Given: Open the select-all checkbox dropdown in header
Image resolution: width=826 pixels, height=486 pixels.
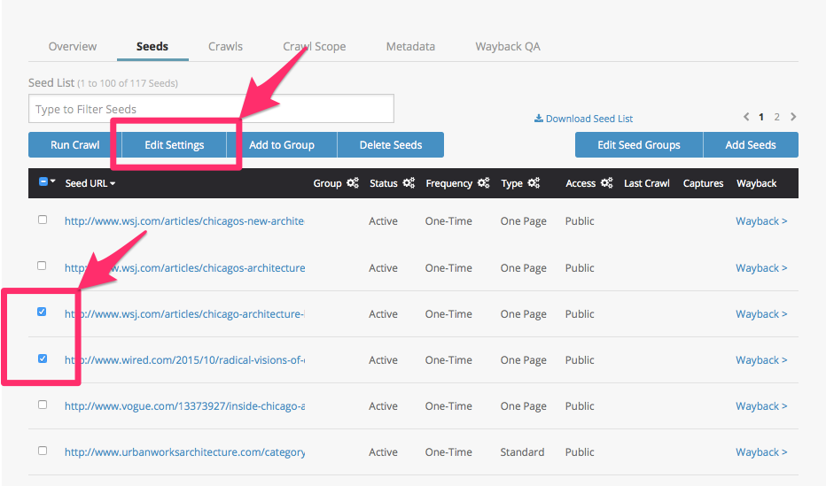Looking at the screenshot, I should point(52,182).
